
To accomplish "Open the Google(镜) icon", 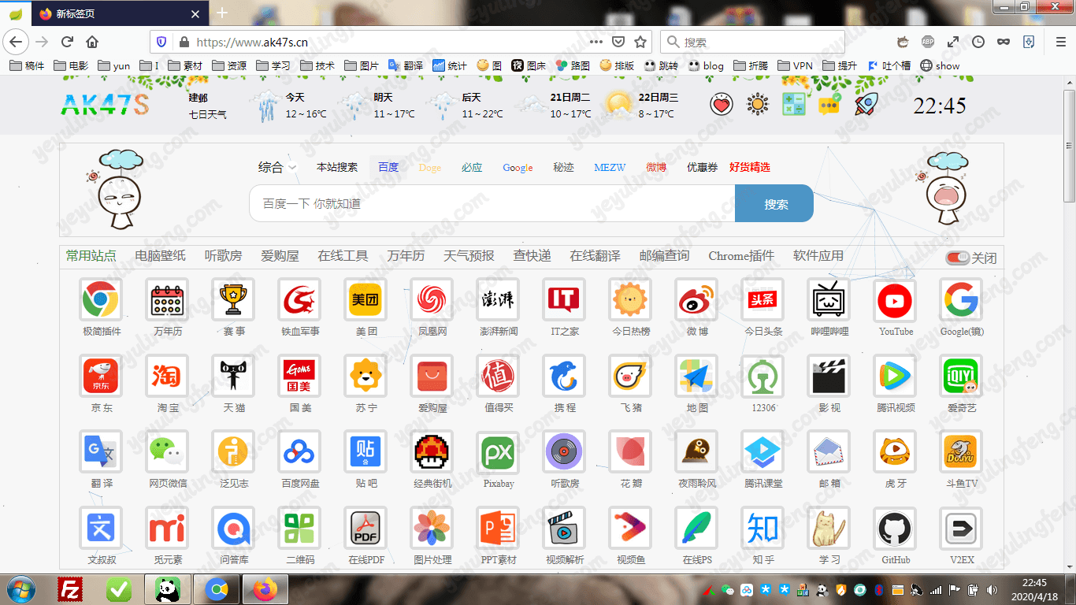I will [961, 300].
